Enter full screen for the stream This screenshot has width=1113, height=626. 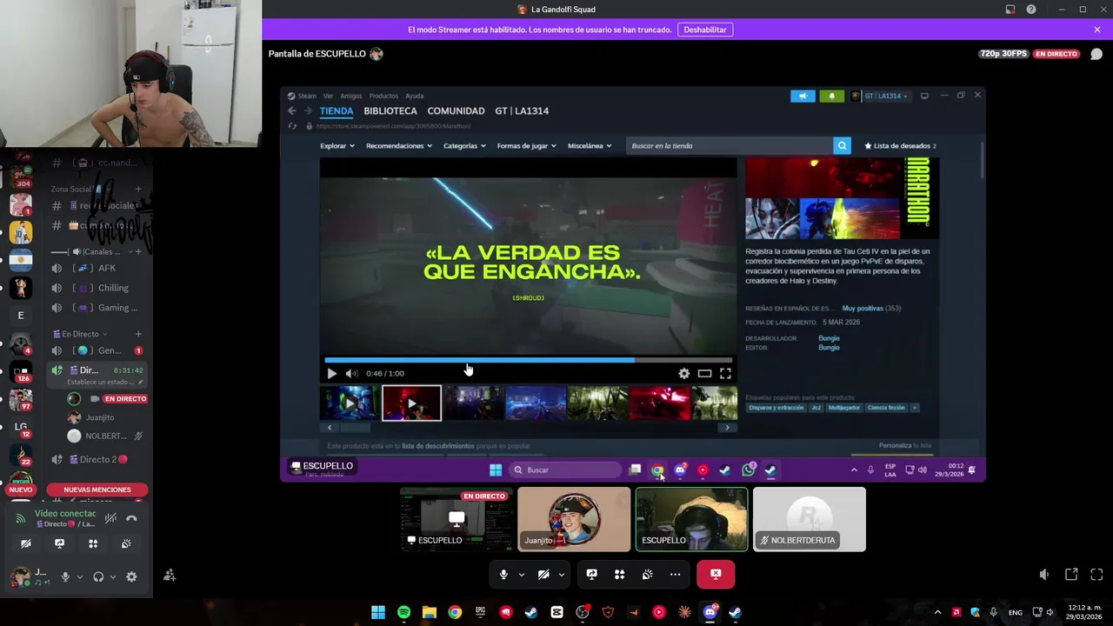pos(1096,575)
